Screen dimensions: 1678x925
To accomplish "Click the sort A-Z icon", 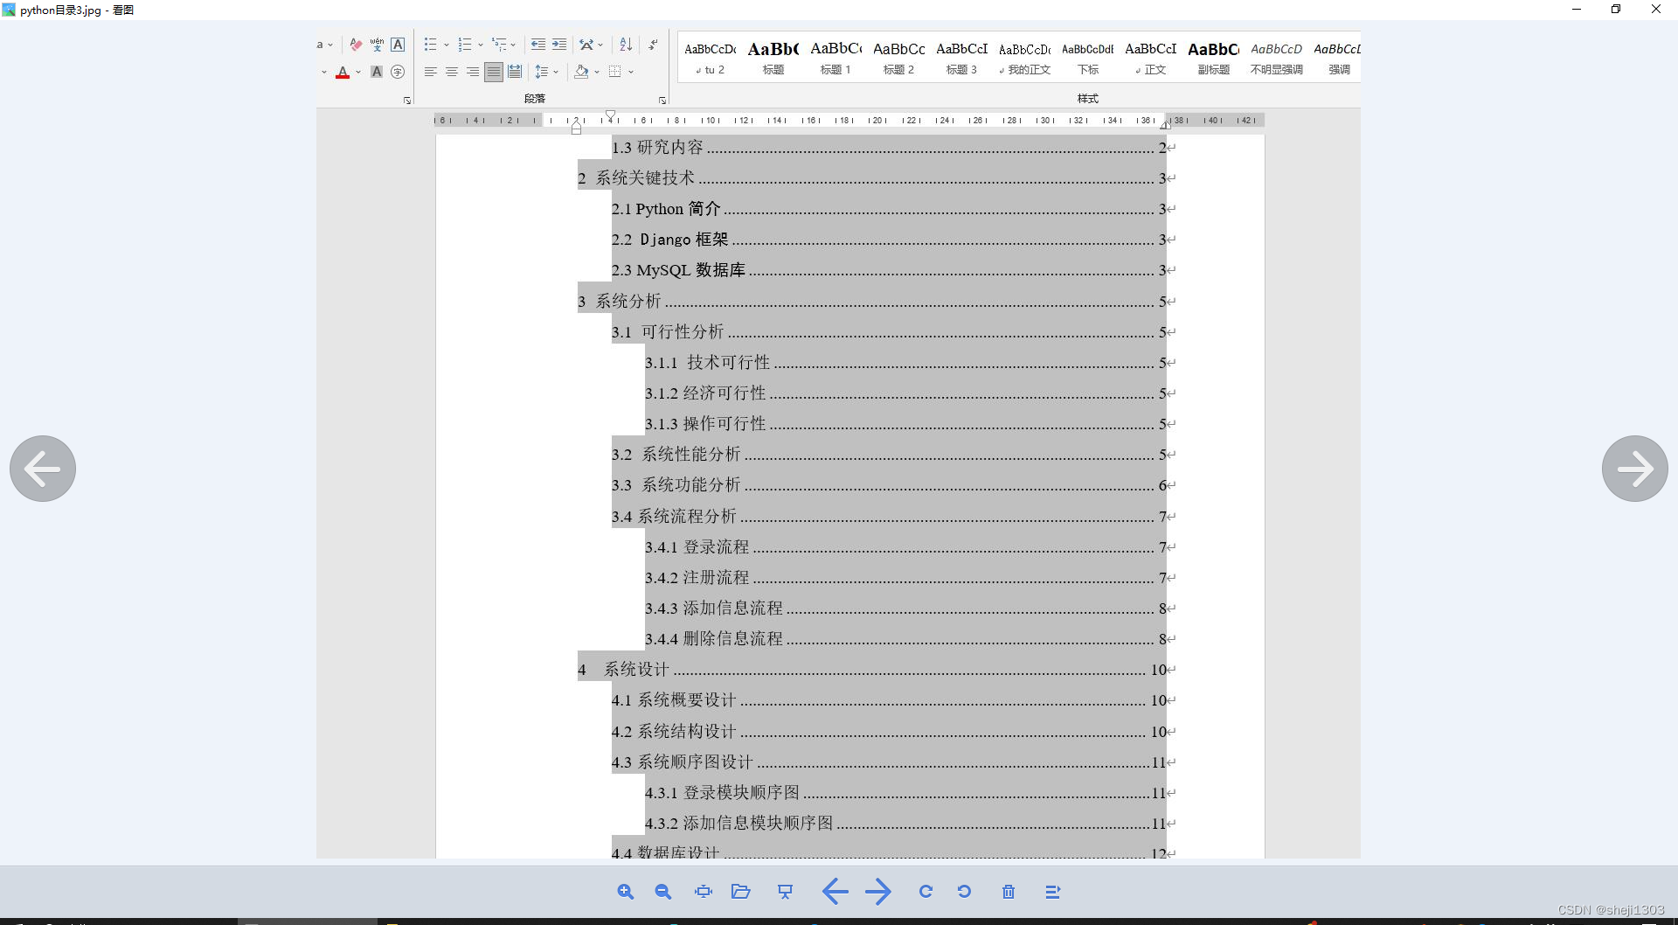I will [626, 45].
